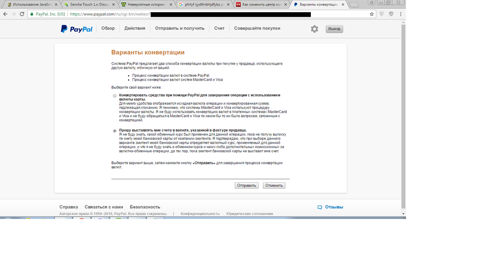Bookmark this page with the star icon
Image resolution: width=485 pixels, height=273 pixels.
pyautogui.click(x=372, y=14)
